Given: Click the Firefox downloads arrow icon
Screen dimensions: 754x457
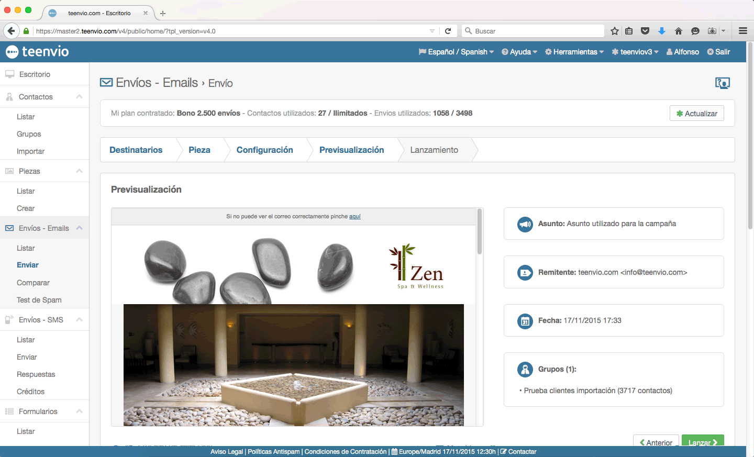Looking at the screenshot, I should pyautogui.click(x=661, y=31).
